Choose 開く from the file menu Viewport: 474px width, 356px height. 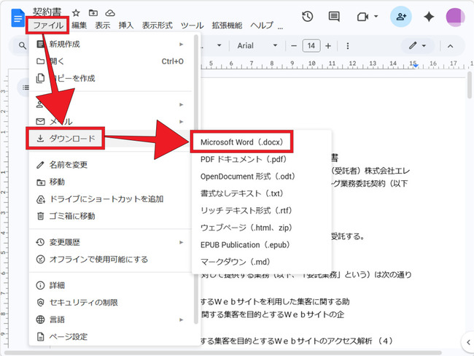(x=111, y=61)
